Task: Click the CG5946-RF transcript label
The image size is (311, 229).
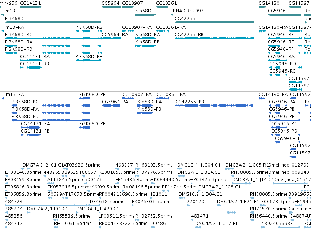Action: tap(281, 49)
